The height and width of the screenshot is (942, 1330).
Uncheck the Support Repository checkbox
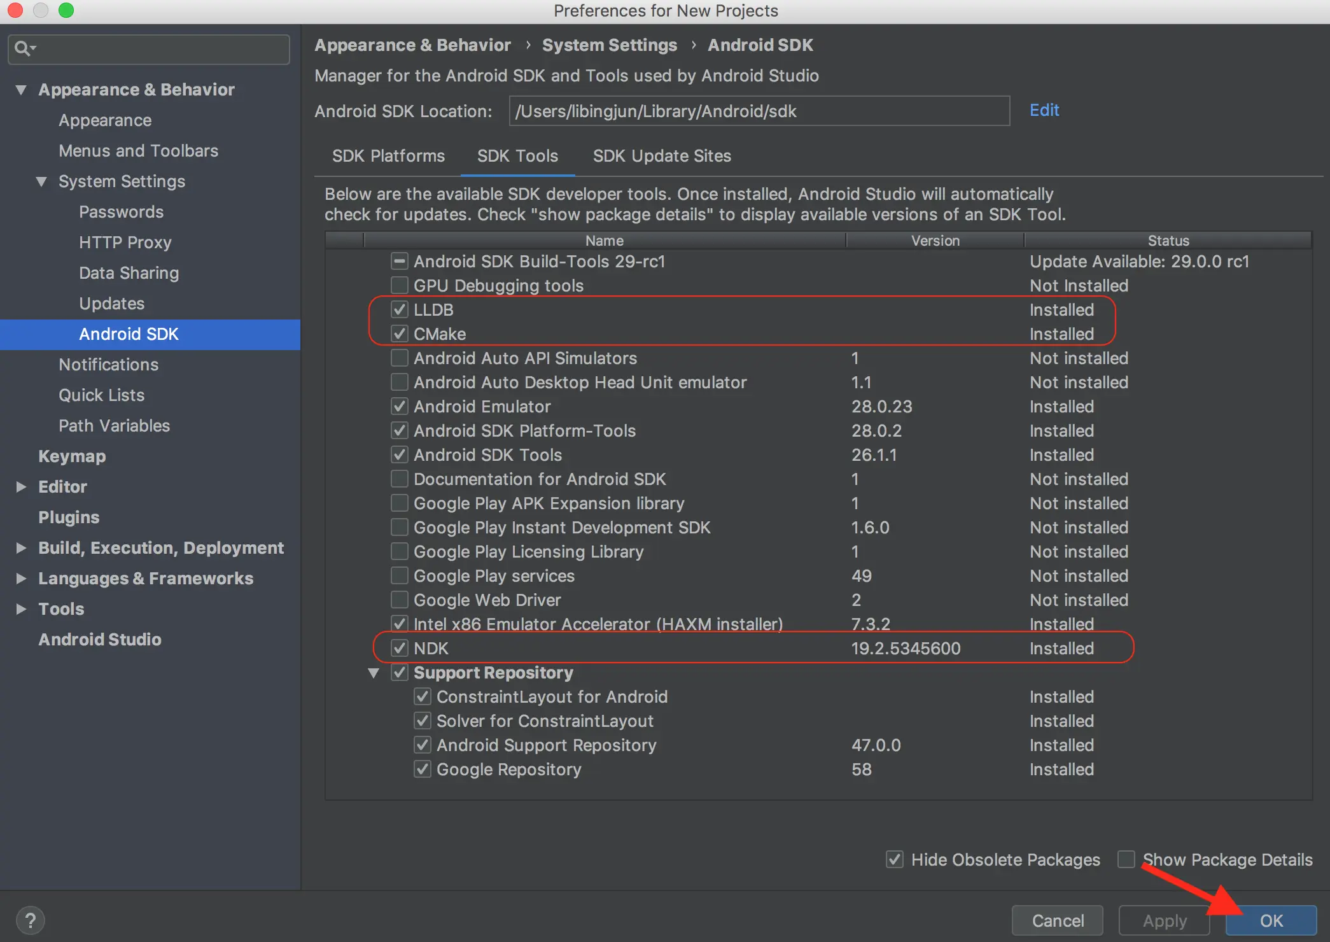point(399,672)
